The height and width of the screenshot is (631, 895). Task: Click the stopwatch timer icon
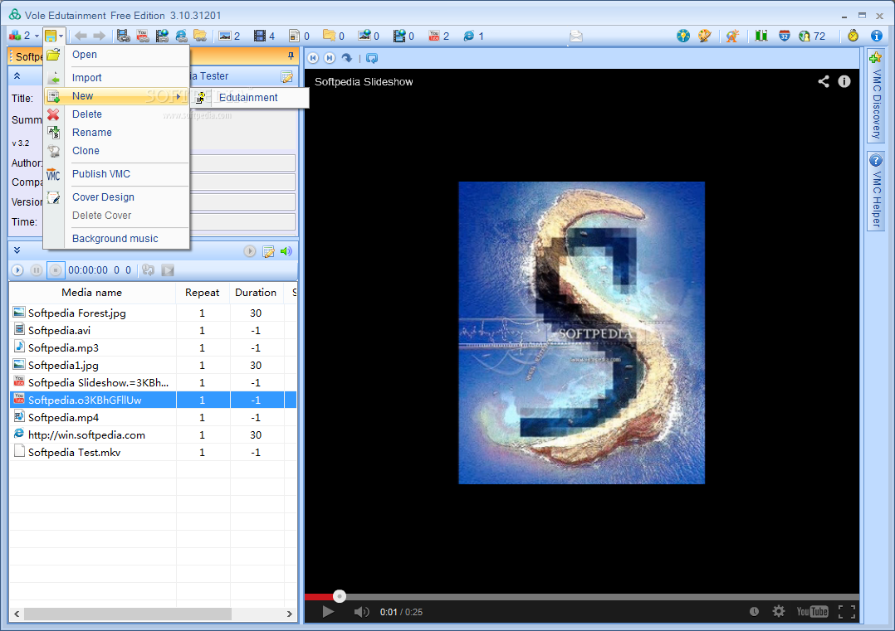click(853, 36)
